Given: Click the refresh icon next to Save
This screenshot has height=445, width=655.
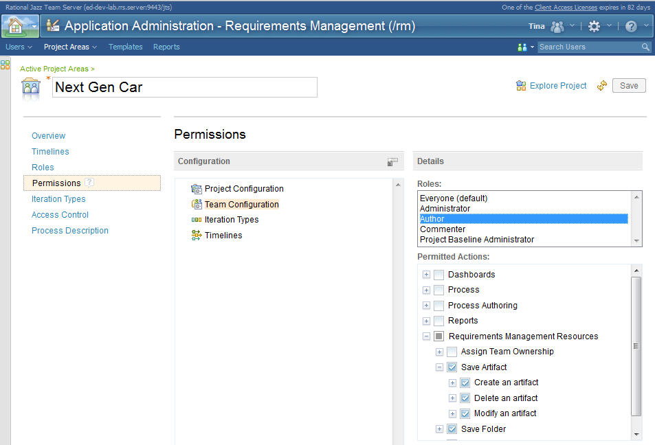Looking at the screenshot, I should (x=602, y=85).
